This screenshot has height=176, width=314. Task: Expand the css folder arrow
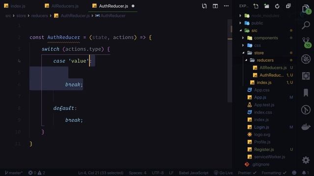tap(243, 45)
